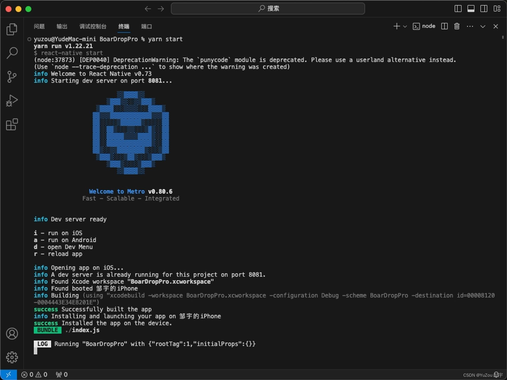Open Run and Debug view
Screen dimensions: 507x380
pyautogui.click(x=12, y=101)
